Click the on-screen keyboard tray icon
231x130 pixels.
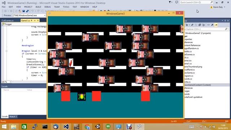192,127
